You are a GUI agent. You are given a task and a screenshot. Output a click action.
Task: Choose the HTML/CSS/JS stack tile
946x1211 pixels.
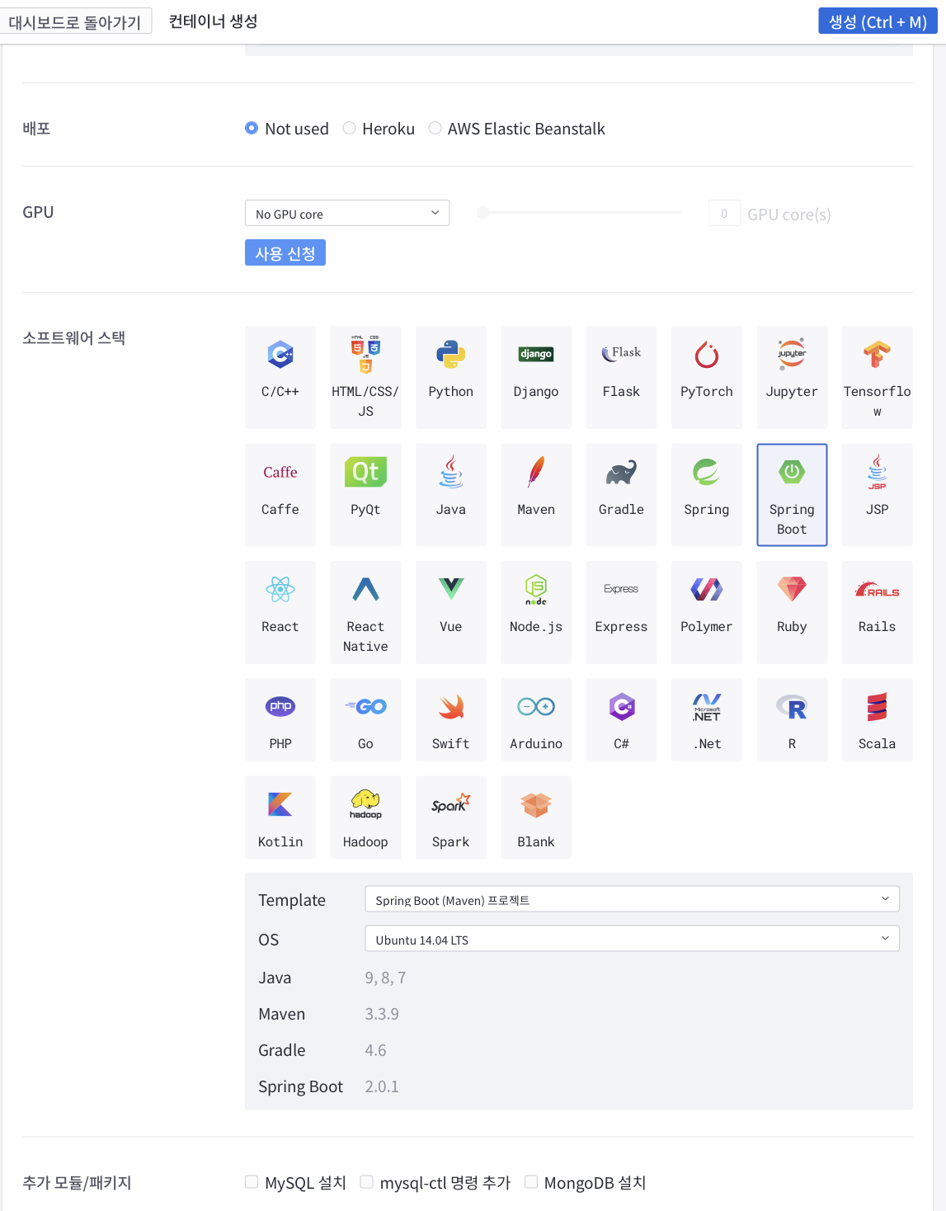[x=365, y=377]
